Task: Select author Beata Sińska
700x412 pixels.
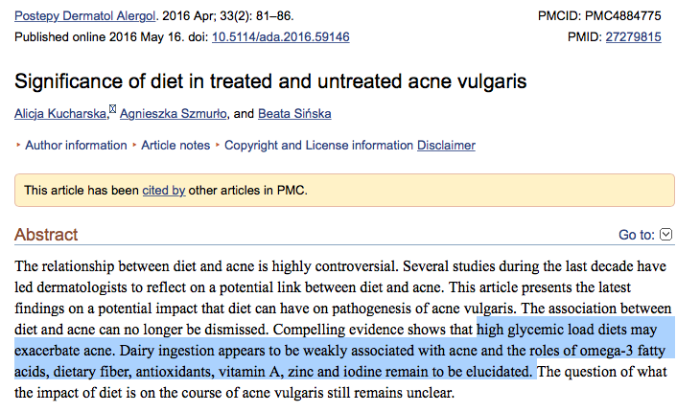Action: click(294, 114)
